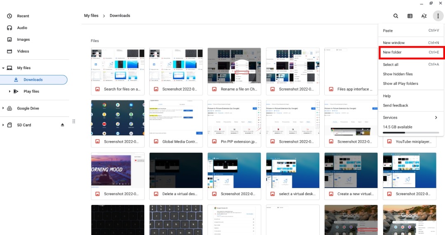The width and height of the screenshot is (445, 235).
Task: Select the Pin PIP extension thumbnail
Action: pos(234,118)
